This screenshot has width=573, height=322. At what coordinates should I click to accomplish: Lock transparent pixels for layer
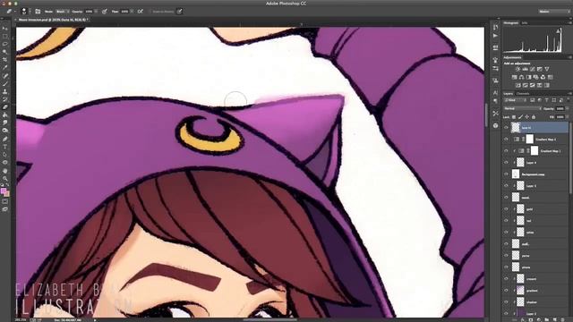(x=514, y=117)
